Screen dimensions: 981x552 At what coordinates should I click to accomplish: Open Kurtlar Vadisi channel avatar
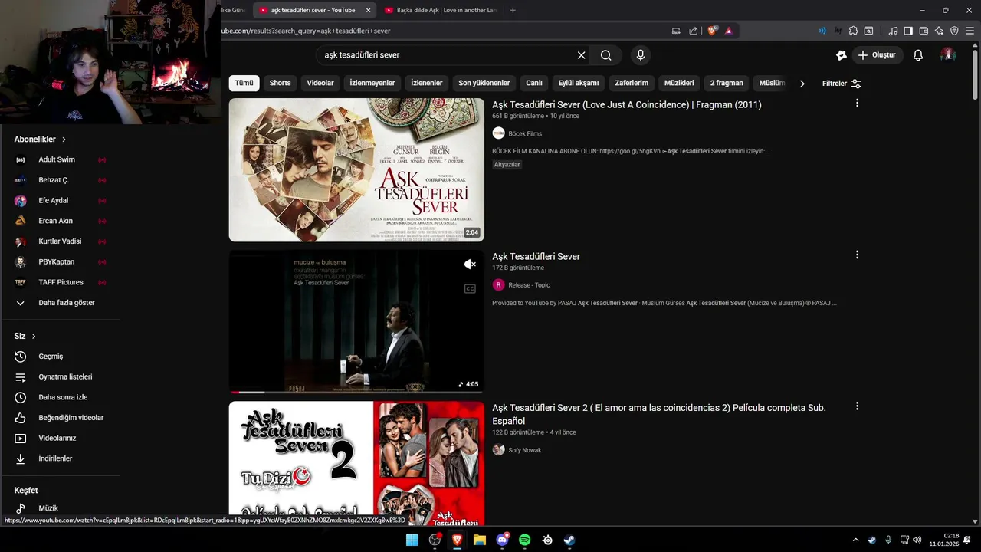coord(21,242)
